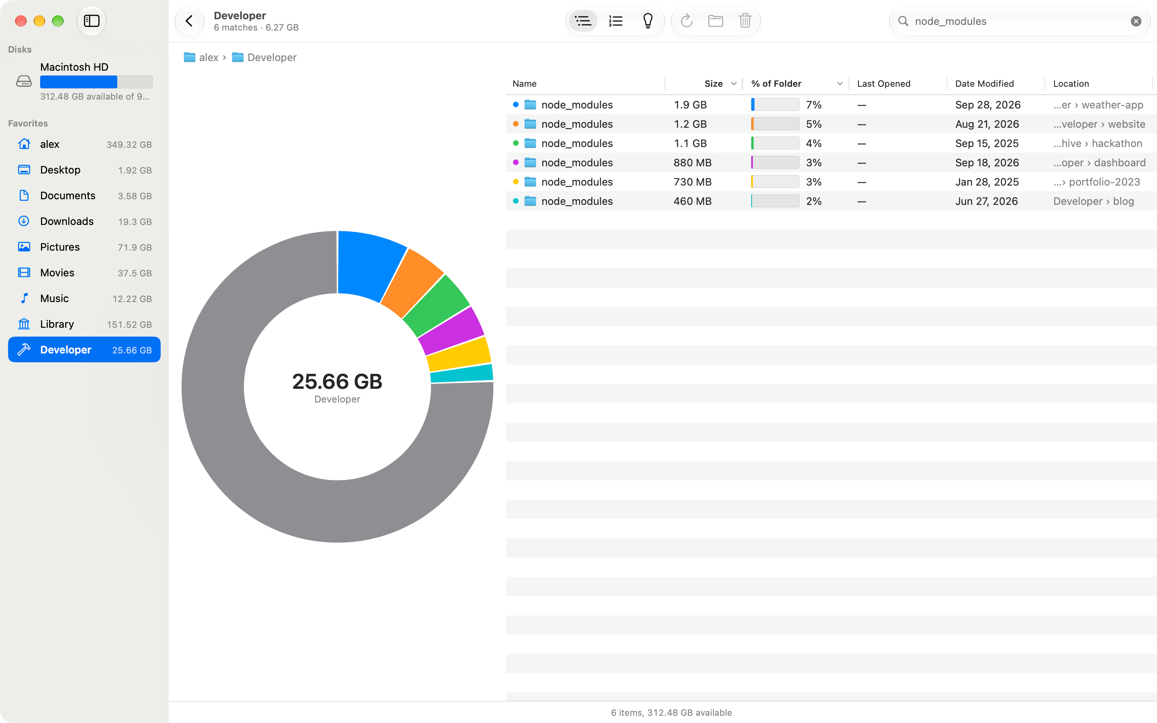This screenshot has height=723, width=1157.
Task: Click the Jan 28, 2025 date cell
Action: pyautogui.click(x=987, y=182)
